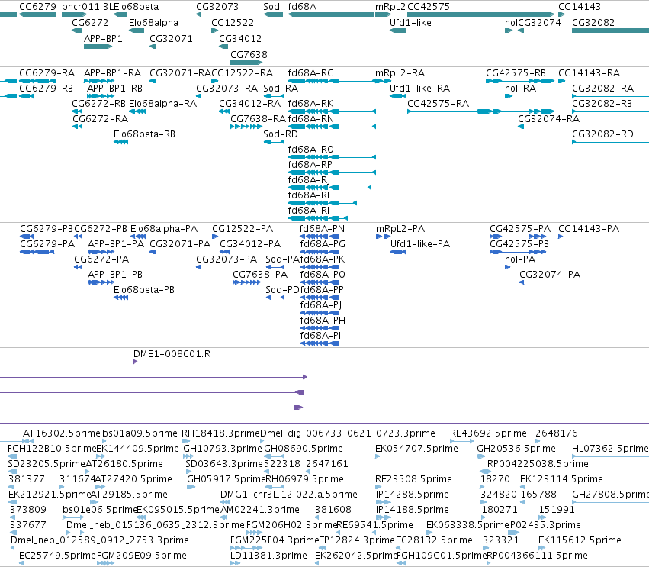The image size is (649, 567).
Task: Click the CG32071 gene label
Action: tap(171, 39)
